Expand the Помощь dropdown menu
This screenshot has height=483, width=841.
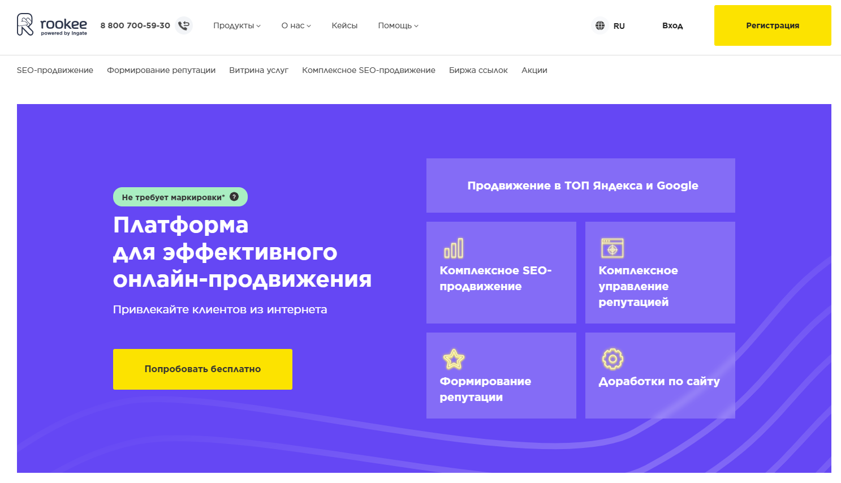point(398,25)
